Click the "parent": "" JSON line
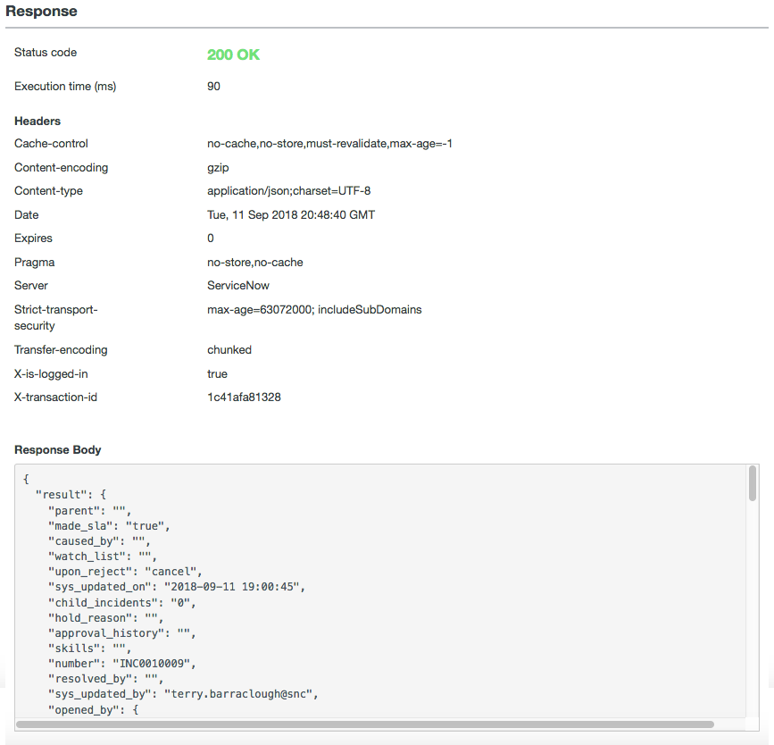The image size is (774, 745). 89,510
